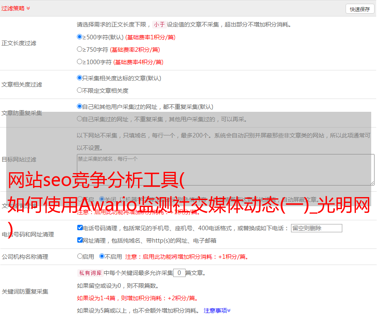Click the 公司机构名称清理 label
The width and height of the screenshot is (377, 318).
click(25, 257)
